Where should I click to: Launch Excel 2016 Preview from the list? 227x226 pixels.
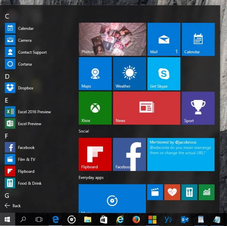pos(34,112)
